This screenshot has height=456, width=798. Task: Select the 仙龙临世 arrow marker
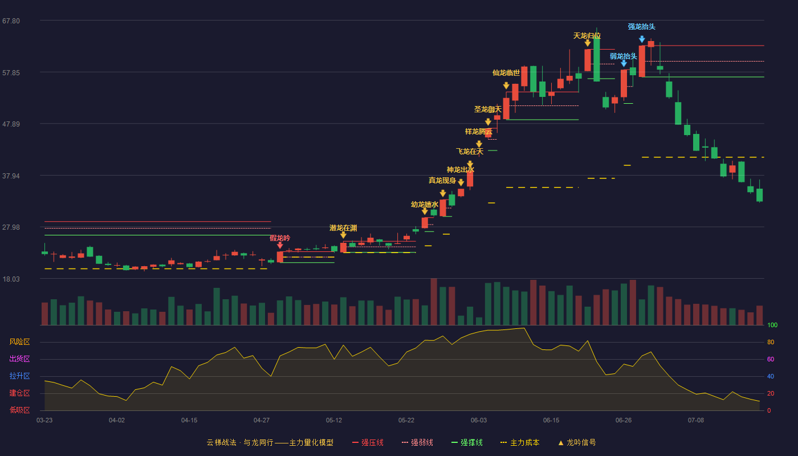point(506,86)
